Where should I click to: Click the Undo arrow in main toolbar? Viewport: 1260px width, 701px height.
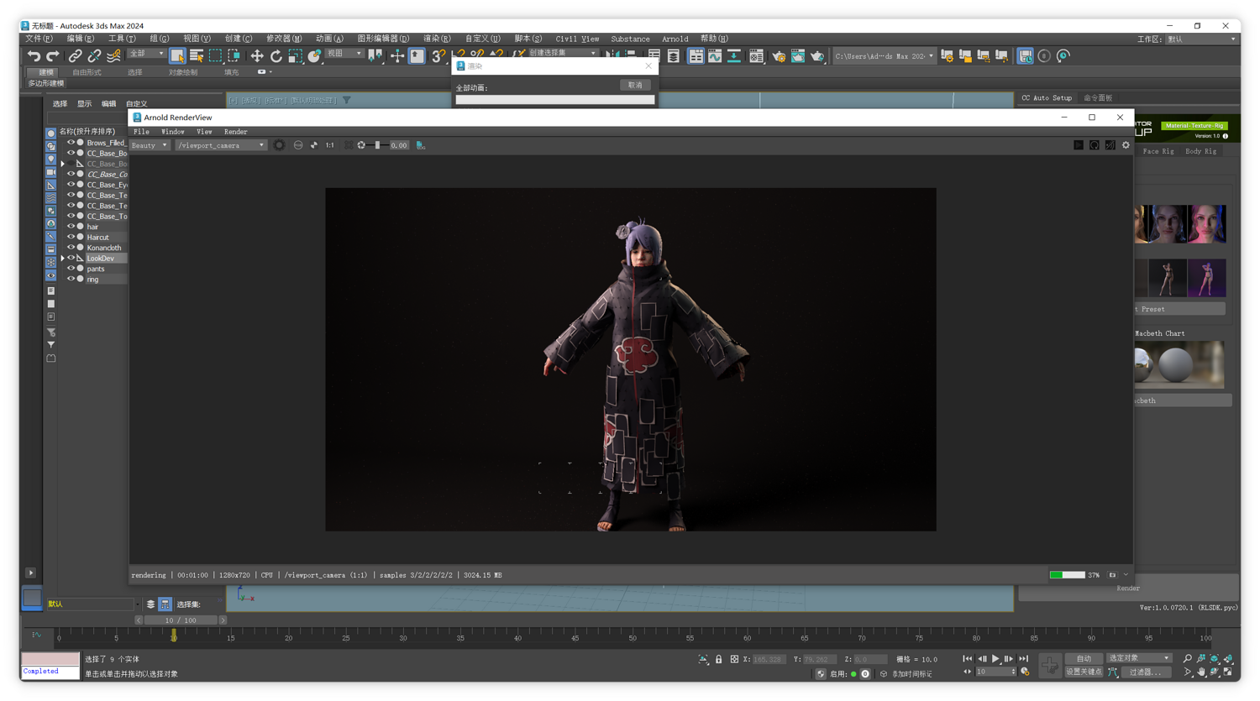coord(34,56)
